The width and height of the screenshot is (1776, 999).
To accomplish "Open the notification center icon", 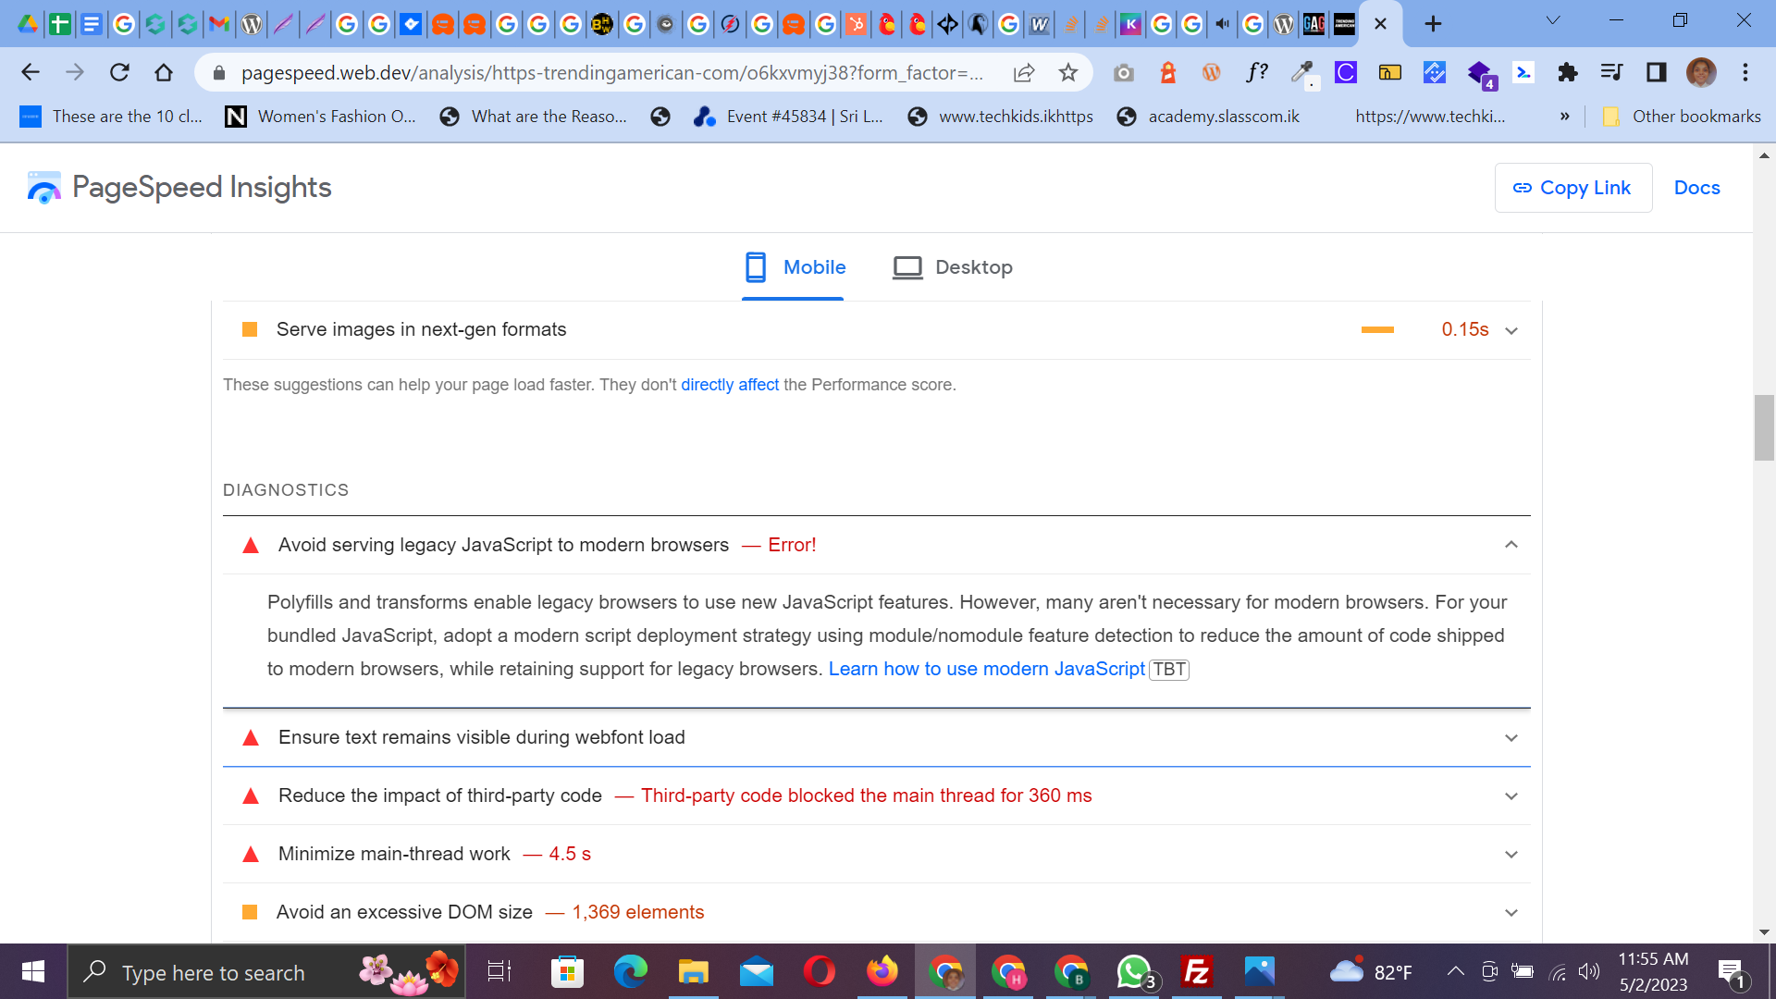I will [x=1733, y=972].
